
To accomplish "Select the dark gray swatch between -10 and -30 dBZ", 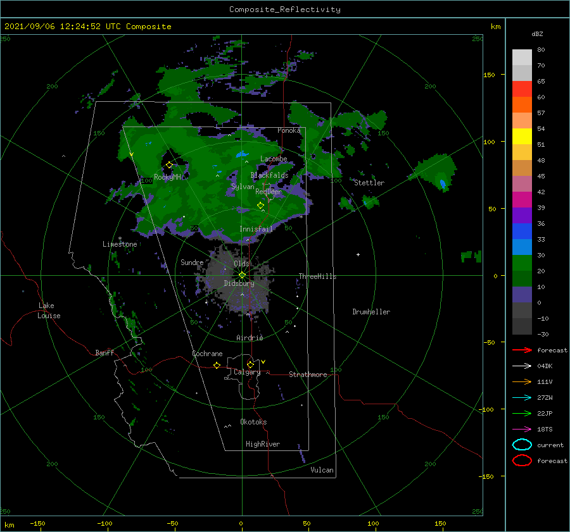I will click(x=522, y=326).
